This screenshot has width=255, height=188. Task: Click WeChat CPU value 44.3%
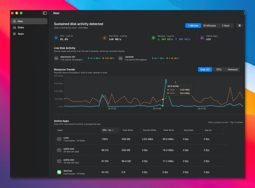(105, 172)
